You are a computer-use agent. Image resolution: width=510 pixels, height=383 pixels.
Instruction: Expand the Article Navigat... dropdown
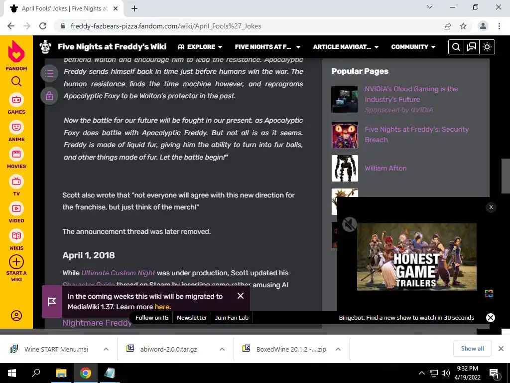point(346,47)
